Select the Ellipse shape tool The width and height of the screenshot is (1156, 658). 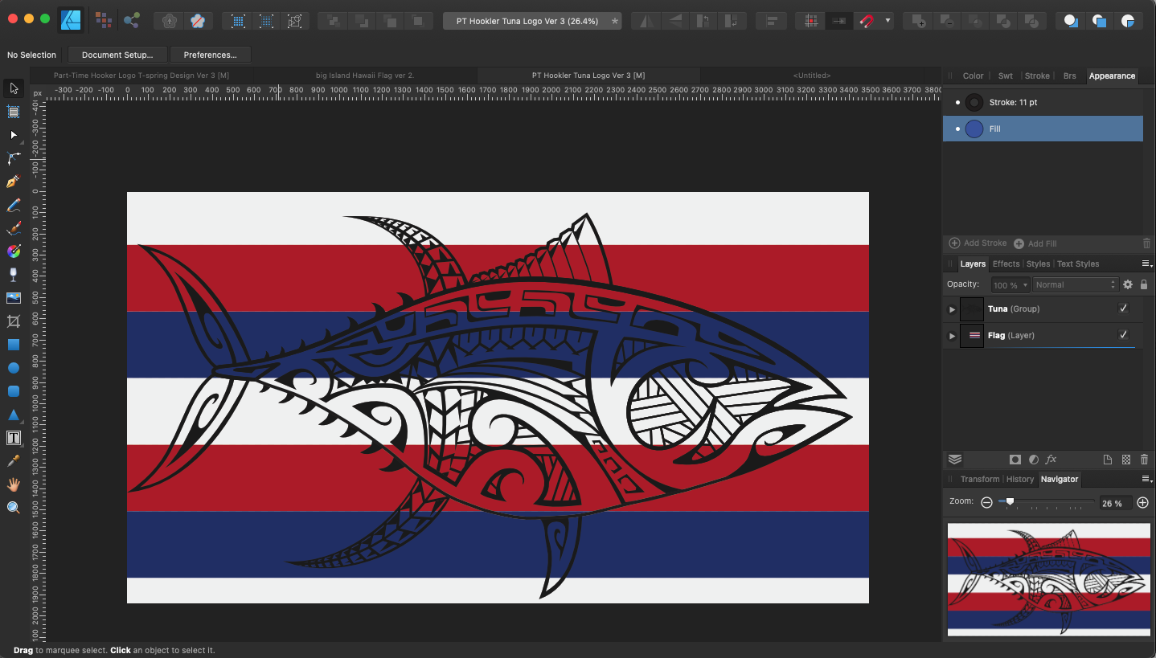tap(14, 368)
